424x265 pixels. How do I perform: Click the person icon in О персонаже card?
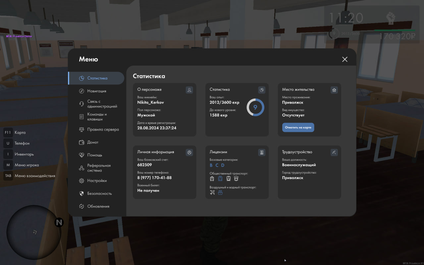(x=189, y=90)
